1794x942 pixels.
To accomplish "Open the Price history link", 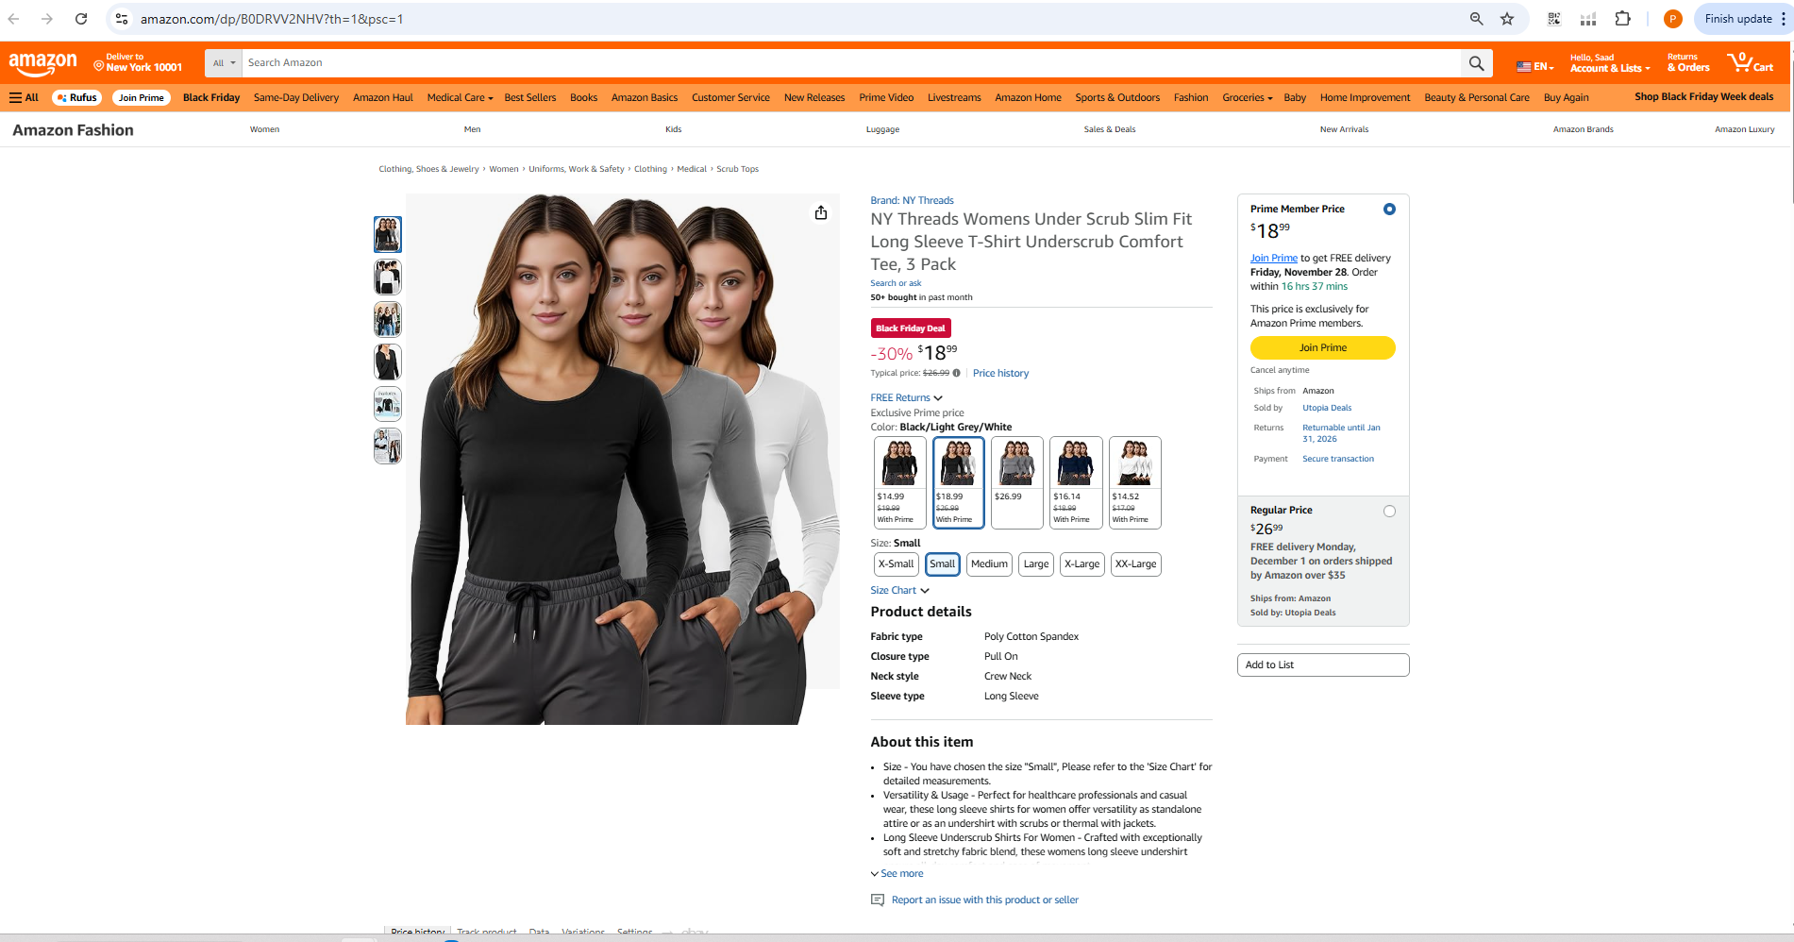I will tap(1000, 374).
